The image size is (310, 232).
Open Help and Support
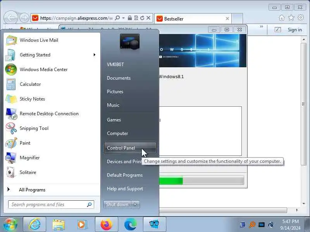(125, 189)
